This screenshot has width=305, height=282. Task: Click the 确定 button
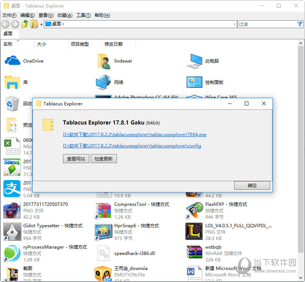pyautogui.click(x=252, y=186)
